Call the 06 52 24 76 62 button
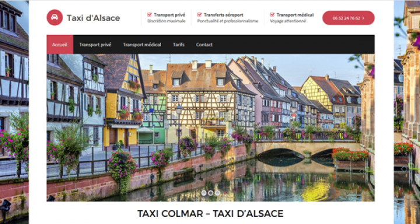Viewport: 420px width, 224px height. coord(348,18)
